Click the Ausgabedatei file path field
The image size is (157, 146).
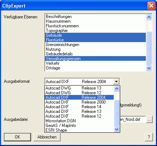point(133,119)
